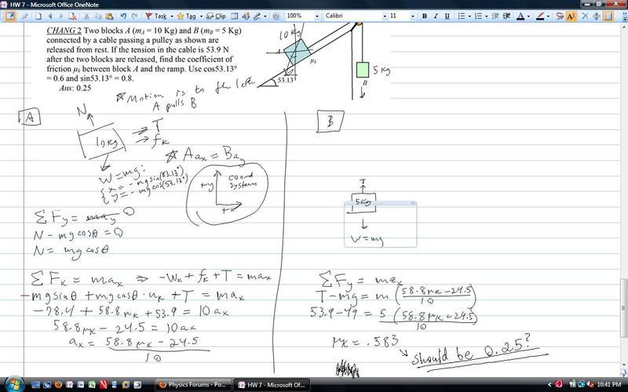The height and width of the screenshot is (392, 628).
Task: Open the bullets style dropdown
Action: 469,16
